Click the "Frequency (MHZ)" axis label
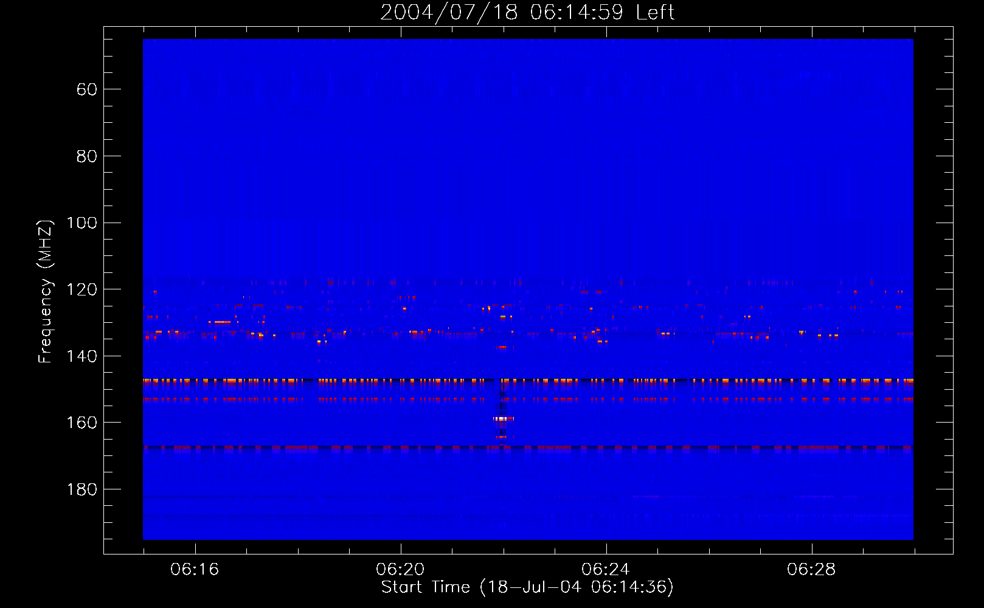The height and width of the screenshot is (608, 984). click(46, 291)
